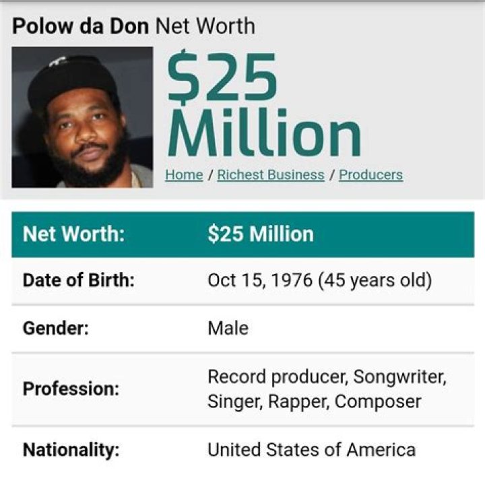Click the "Male" gender value

[228, 329]
